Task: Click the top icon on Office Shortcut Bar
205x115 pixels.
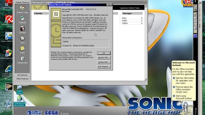Action: coord(195,6)
